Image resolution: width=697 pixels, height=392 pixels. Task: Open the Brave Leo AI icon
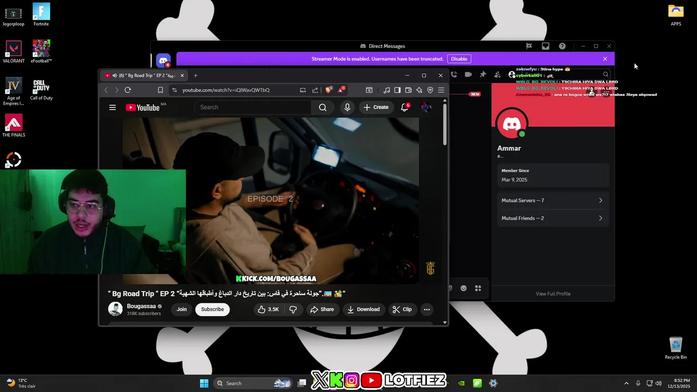419,90
